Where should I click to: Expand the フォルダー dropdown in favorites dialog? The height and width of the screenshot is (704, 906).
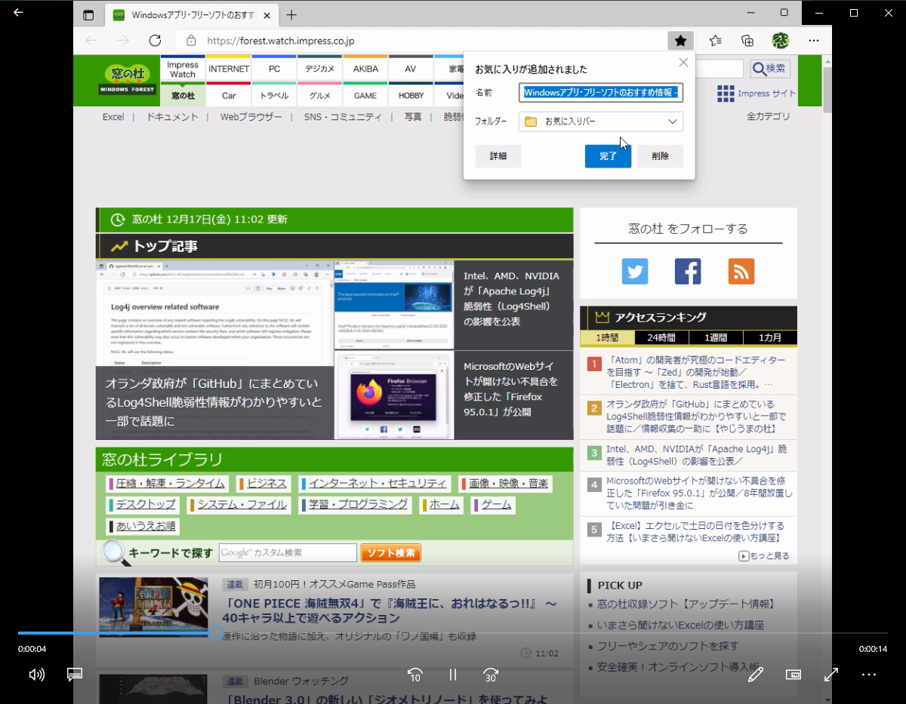[x=672, y=121]
